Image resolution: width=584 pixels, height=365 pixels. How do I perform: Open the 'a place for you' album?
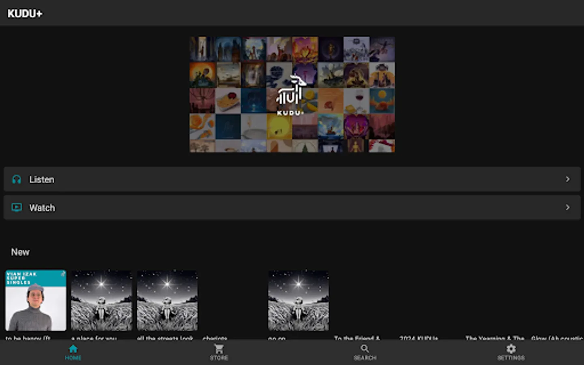101,301
